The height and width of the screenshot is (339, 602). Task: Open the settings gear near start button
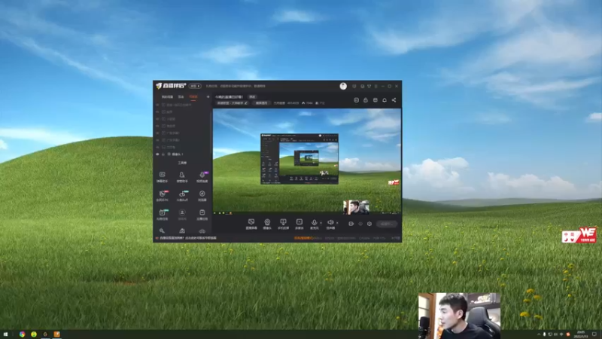(369, 224)
